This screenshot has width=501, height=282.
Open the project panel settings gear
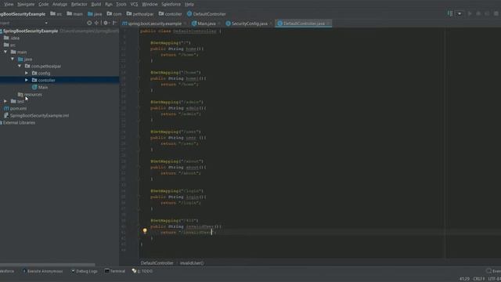(106, 23)
